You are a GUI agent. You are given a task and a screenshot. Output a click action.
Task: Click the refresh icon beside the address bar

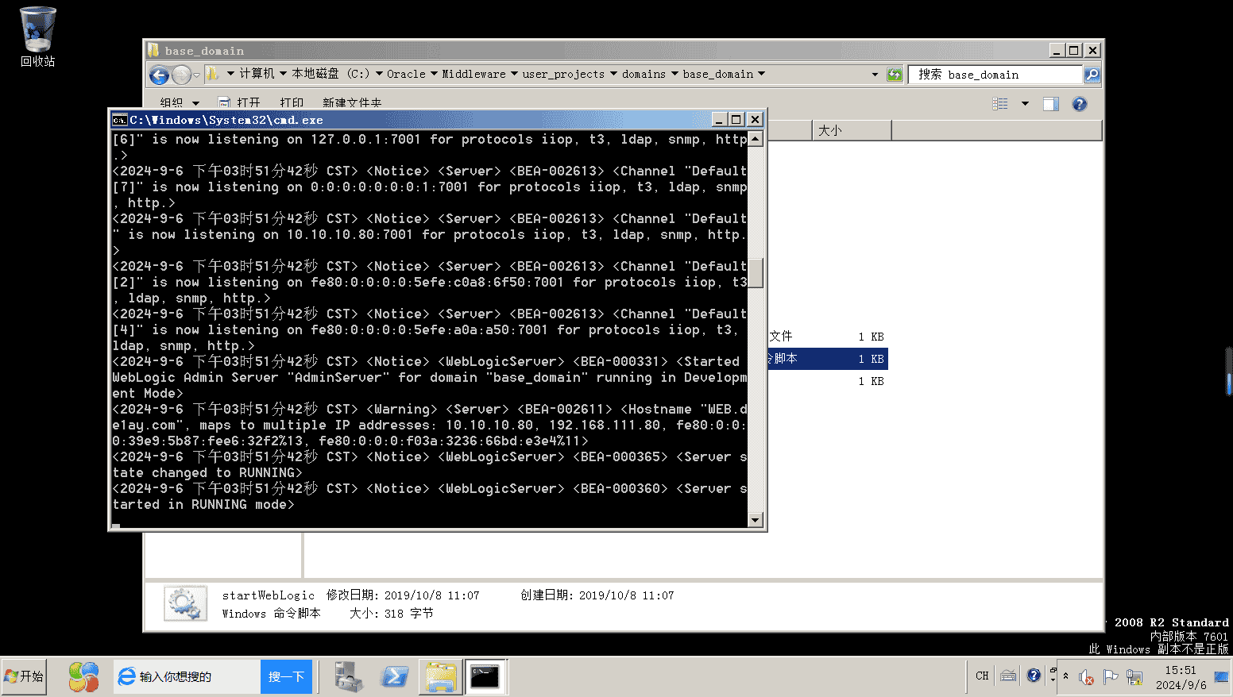point(895,75)
